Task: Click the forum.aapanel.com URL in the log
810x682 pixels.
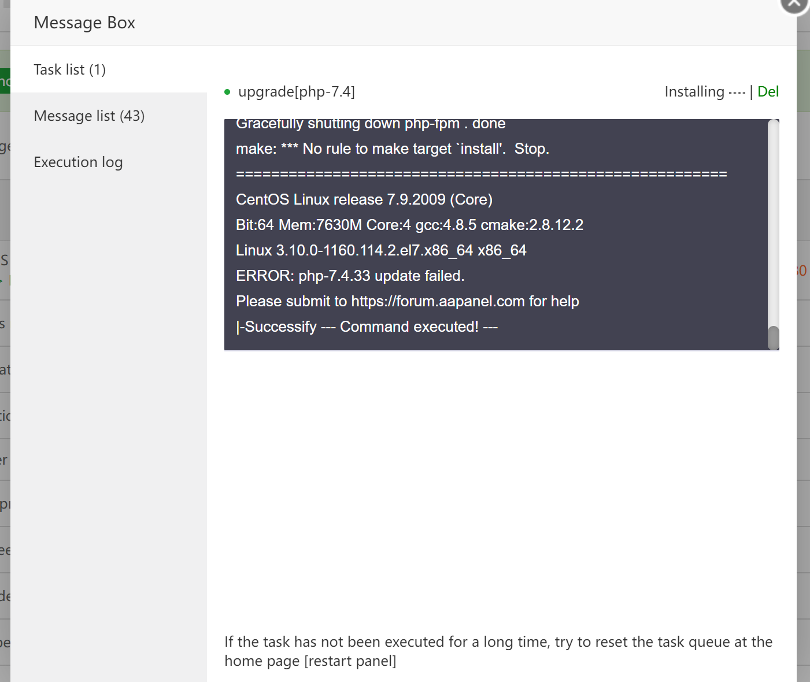Action: 438,302
